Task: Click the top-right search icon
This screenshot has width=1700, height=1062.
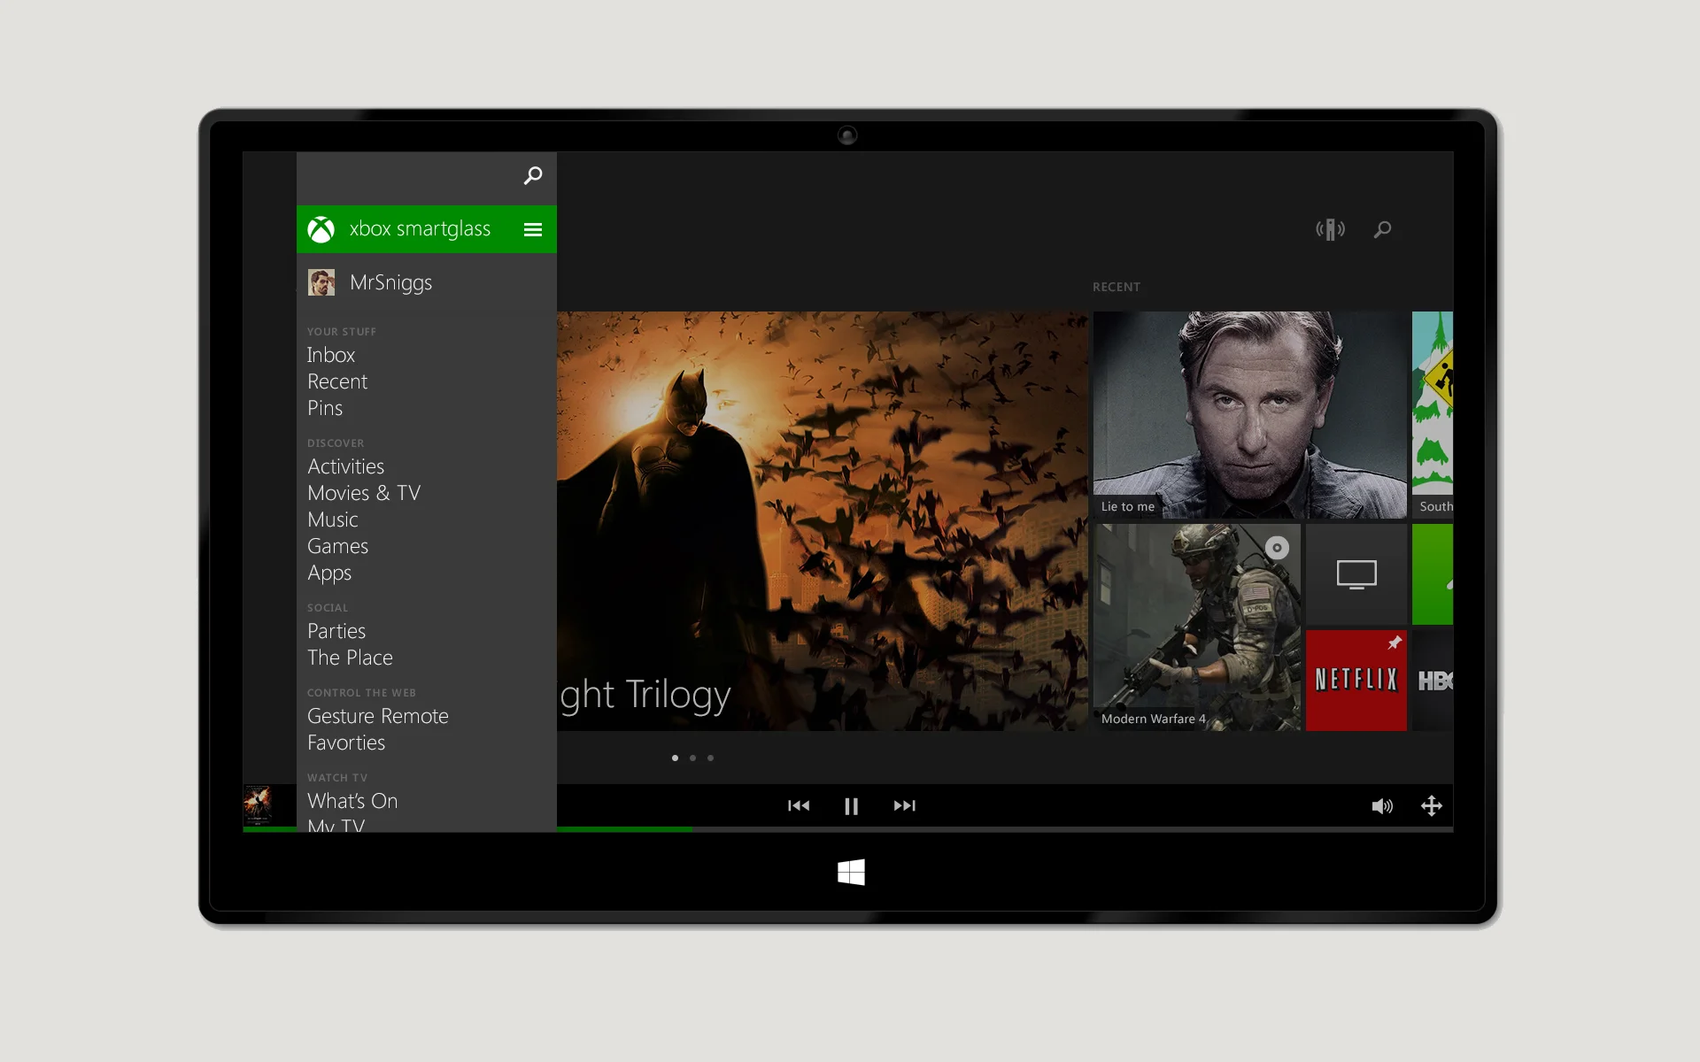Action: pyautogui.click(x=1382, y=230)
